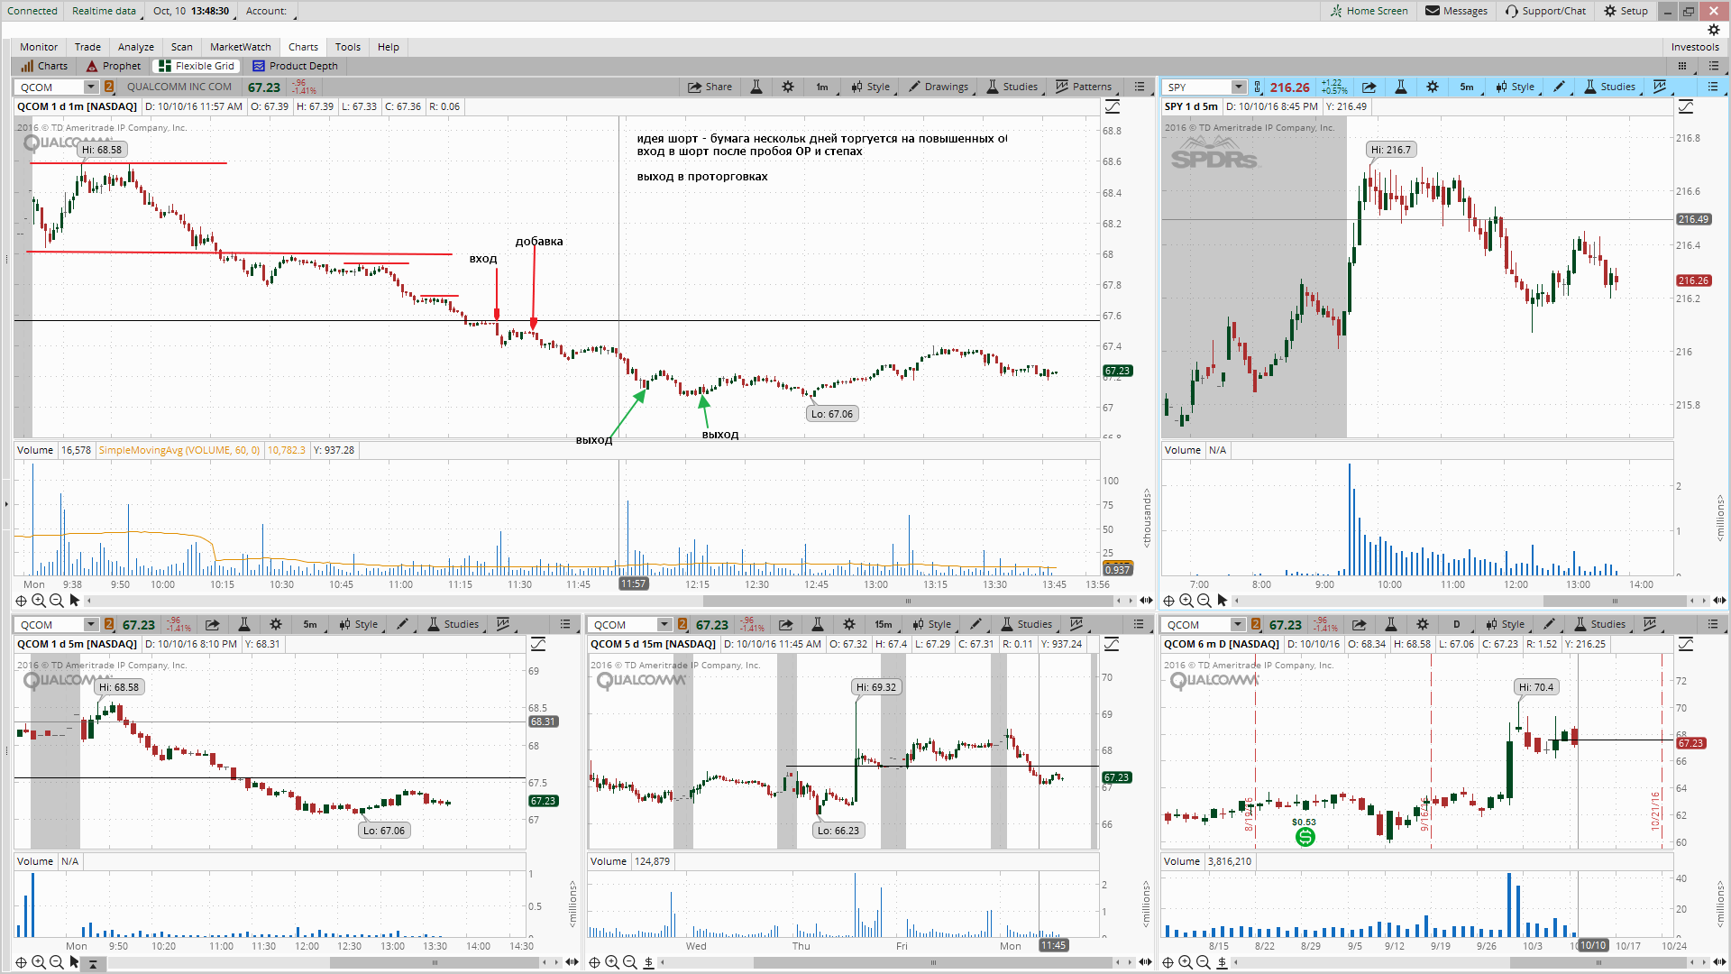Open Support/Chat
The image size is (1731, 974).
1545,11
